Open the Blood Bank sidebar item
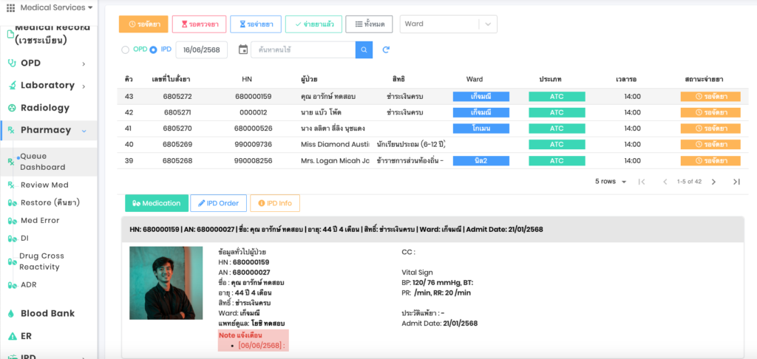757x359 pixels. (x=47, y=313)
